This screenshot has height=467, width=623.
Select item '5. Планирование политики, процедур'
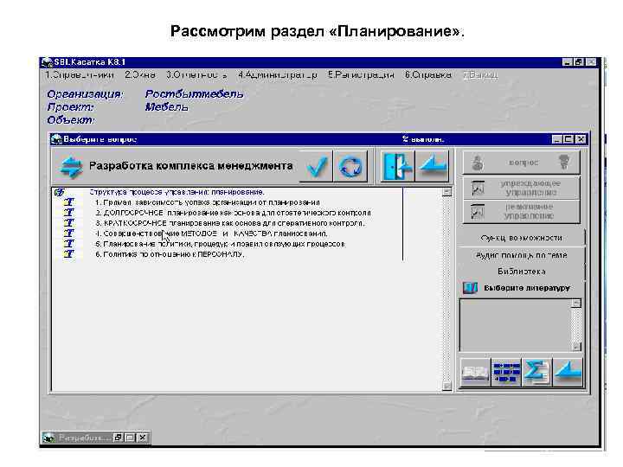click(220, 244)
